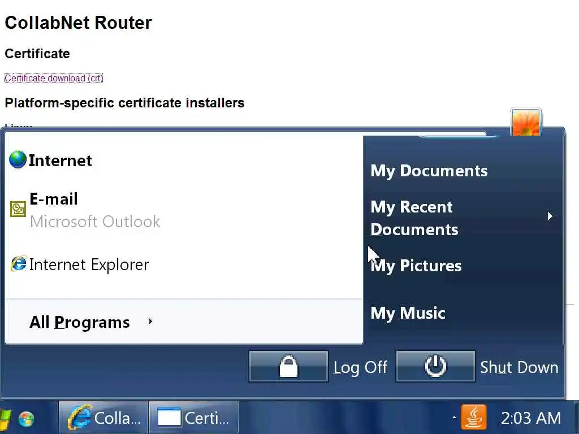Open My Music
Image resolution: width=579 pixels, height=434 pixels.
(x=408, y=313)
